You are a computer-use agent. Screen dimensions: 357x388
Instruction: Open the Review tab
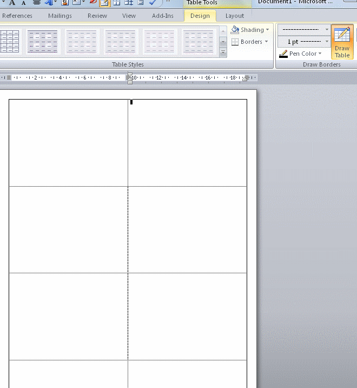97,16
